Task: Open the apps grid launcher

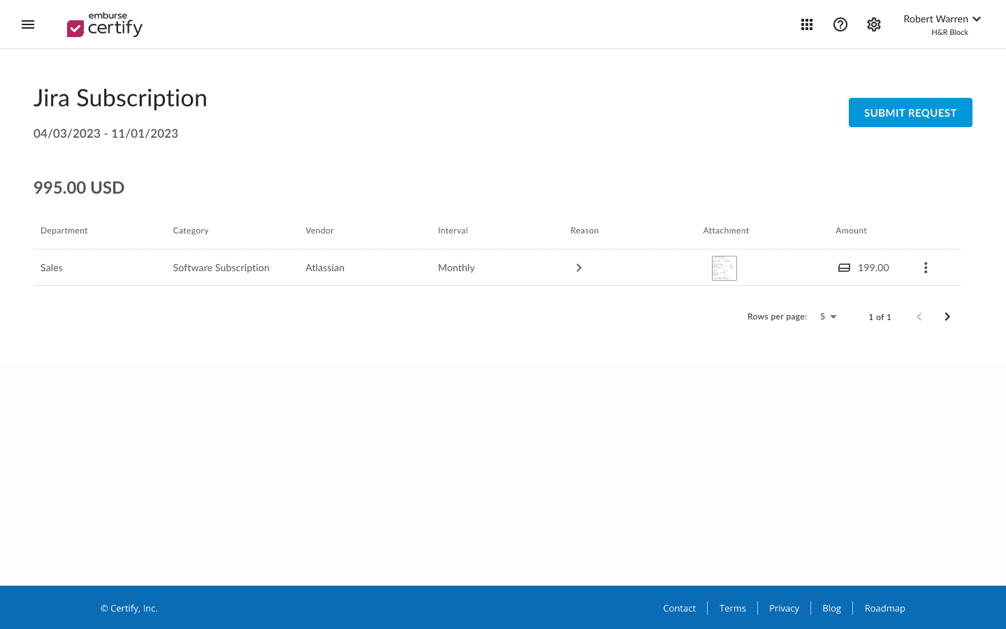Action: pos(807,24)
